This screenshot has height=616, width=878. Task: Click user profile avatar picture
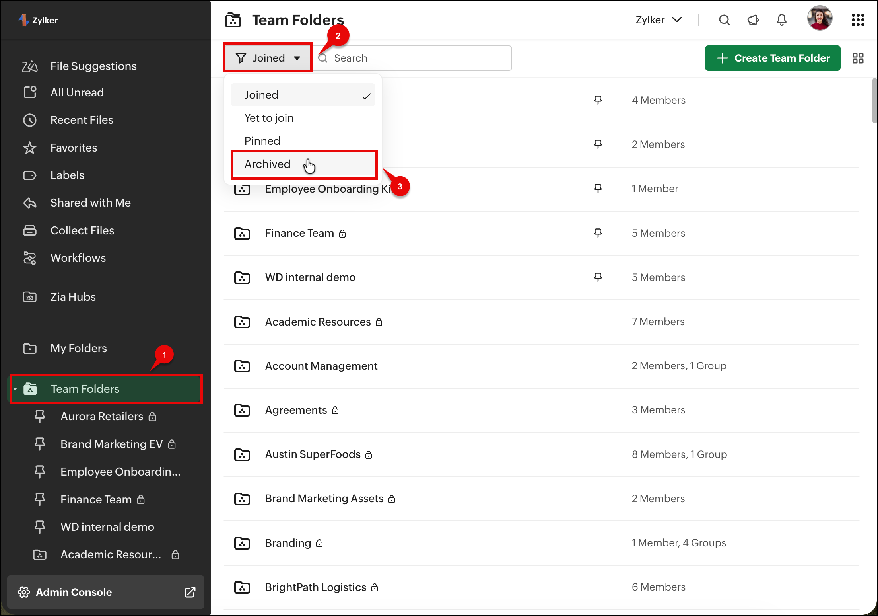[x=819, y=18]
